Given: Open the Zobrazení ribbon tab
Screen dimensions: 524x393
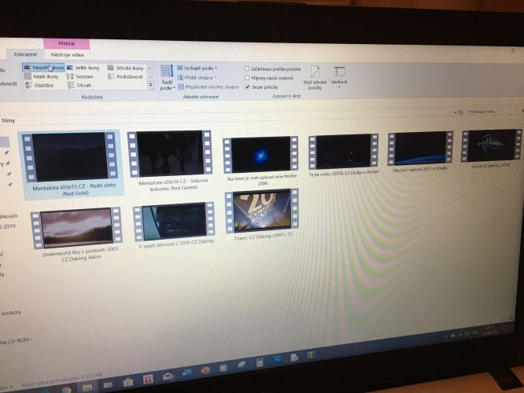Looking at the screenshot, I should click(x=25, y=54).
